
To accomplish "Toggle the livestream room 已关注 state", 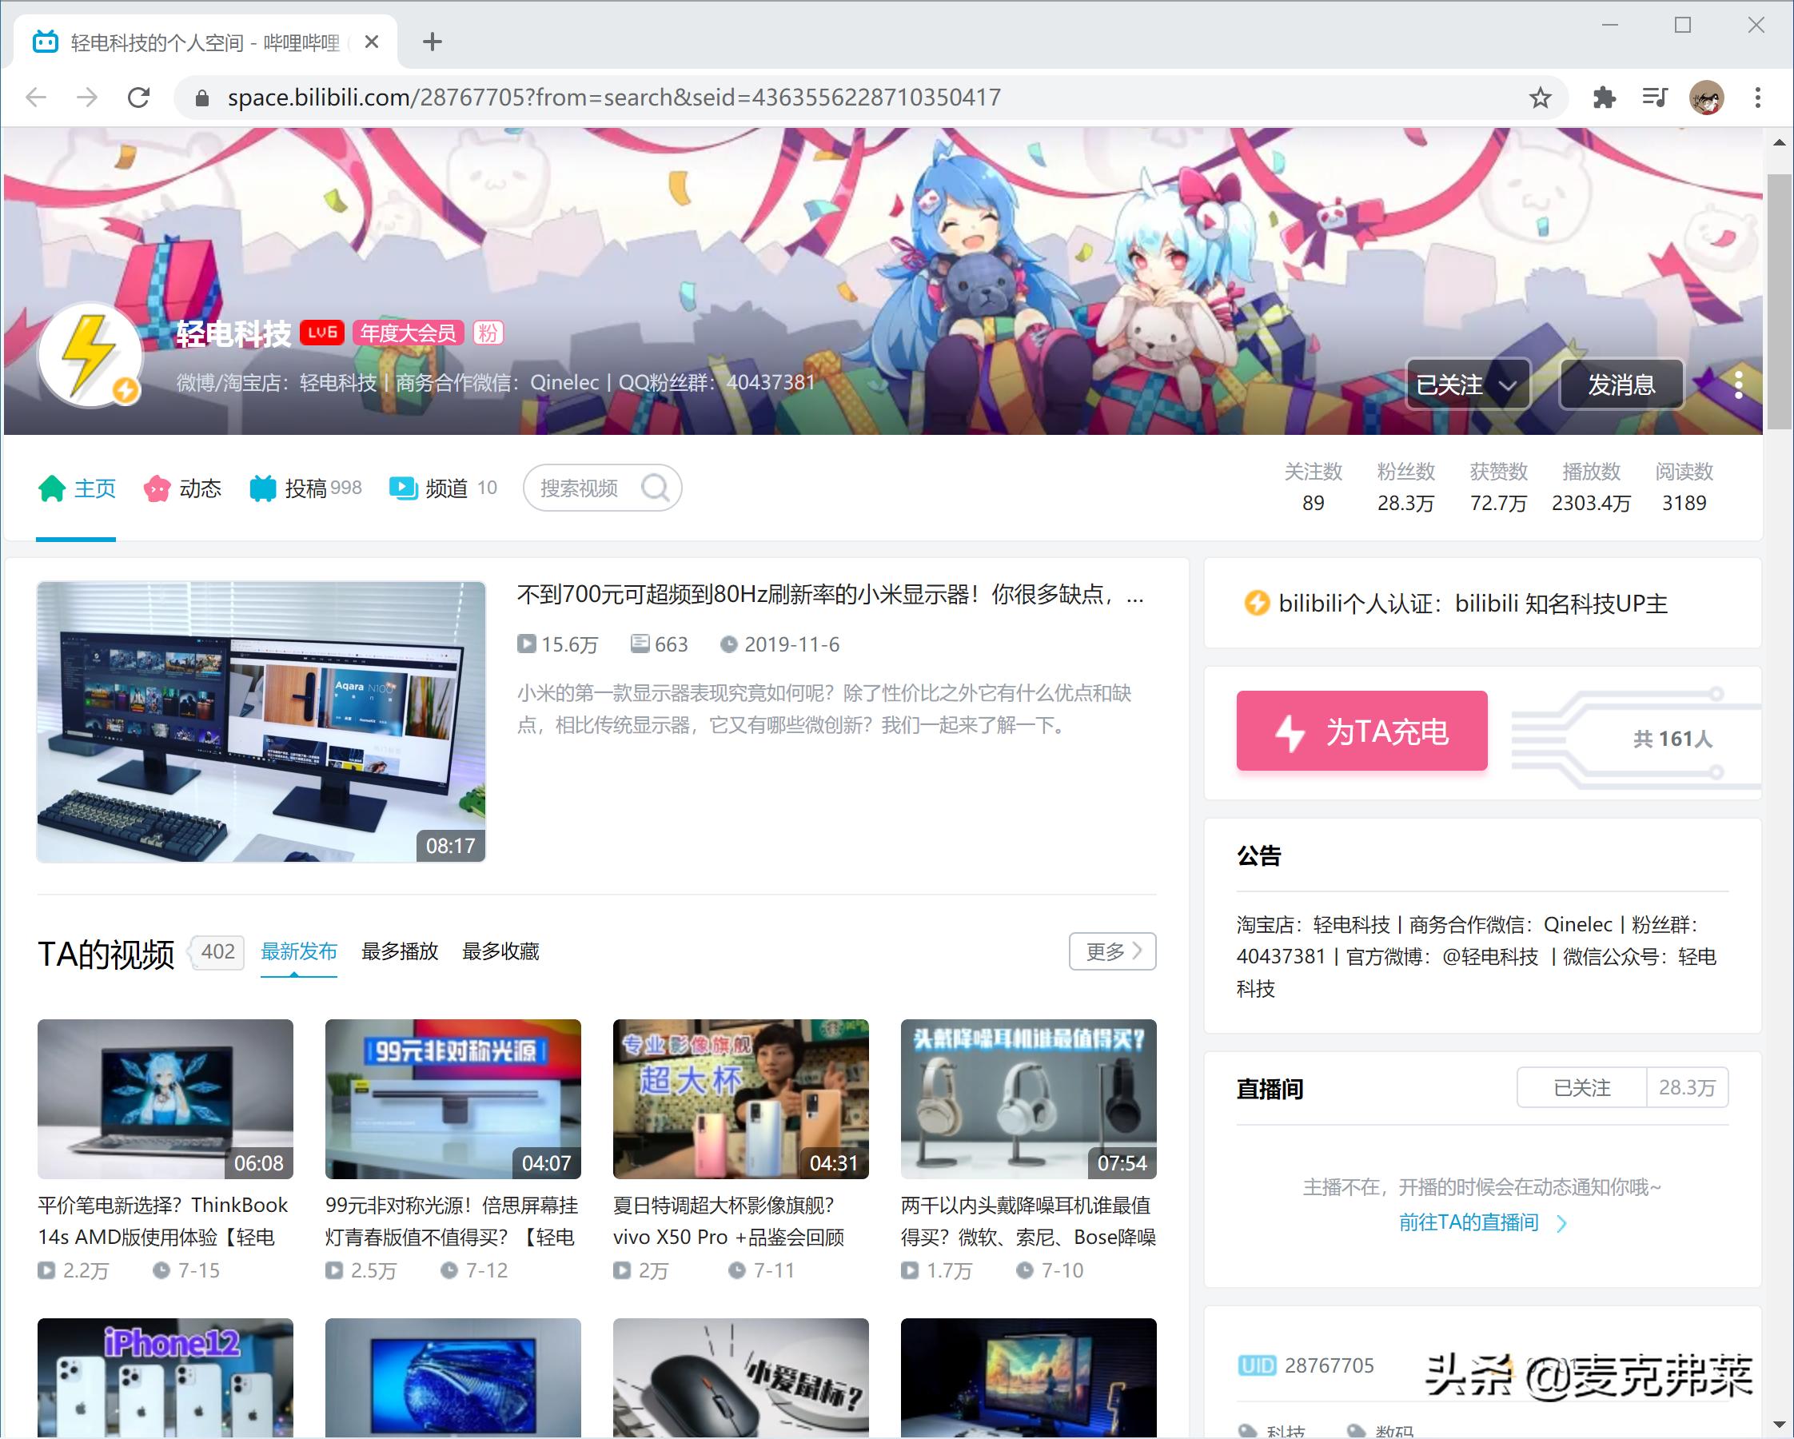I will pos(1581,1087).
